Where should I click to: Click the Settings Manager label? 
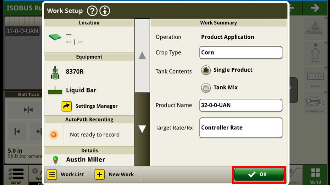pos(96,106)
